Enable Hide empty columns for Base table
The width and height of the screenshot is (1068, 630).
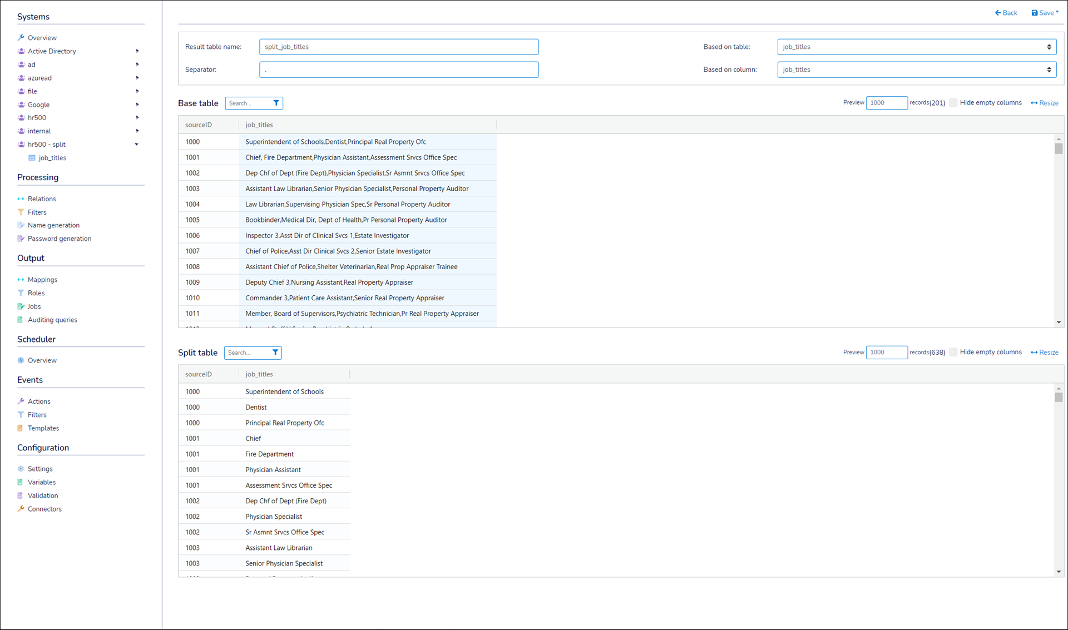[953, 103]
